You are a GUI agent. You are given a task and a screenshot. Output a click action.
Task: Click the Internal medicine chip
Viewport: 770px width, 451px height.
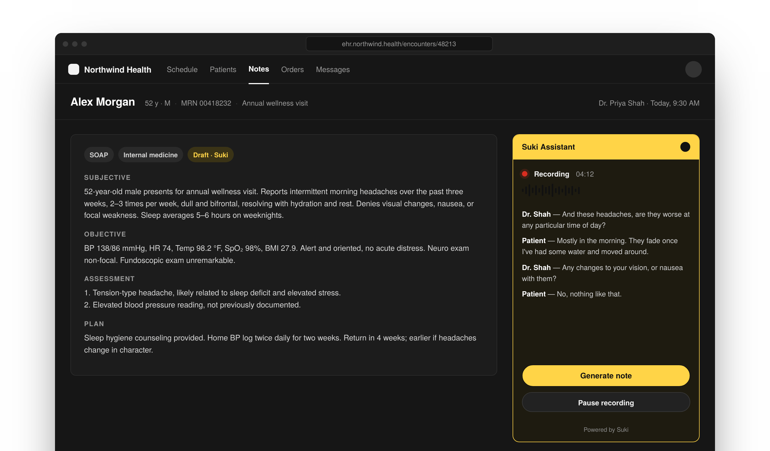150,155
